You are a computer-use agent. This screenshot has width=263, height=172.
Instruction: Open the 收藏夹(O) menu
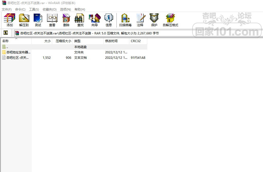[49, 9]
